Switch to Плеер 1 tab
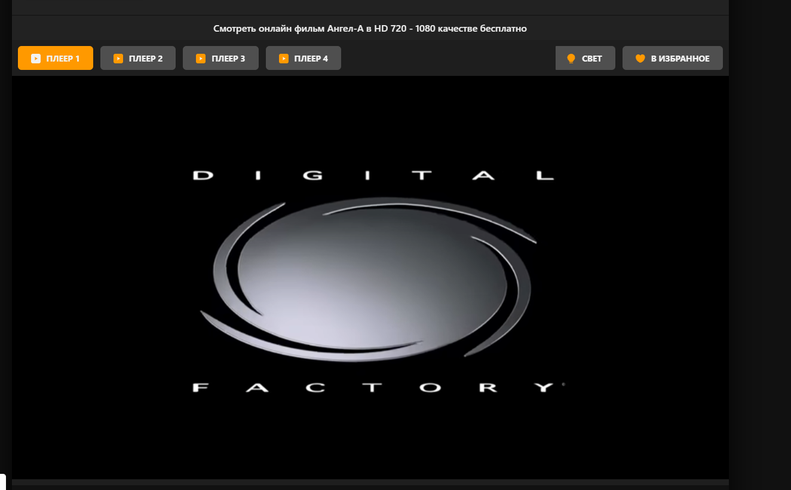Image resolution: width=791 pixels, height=490 pixels. pos(56,58)
